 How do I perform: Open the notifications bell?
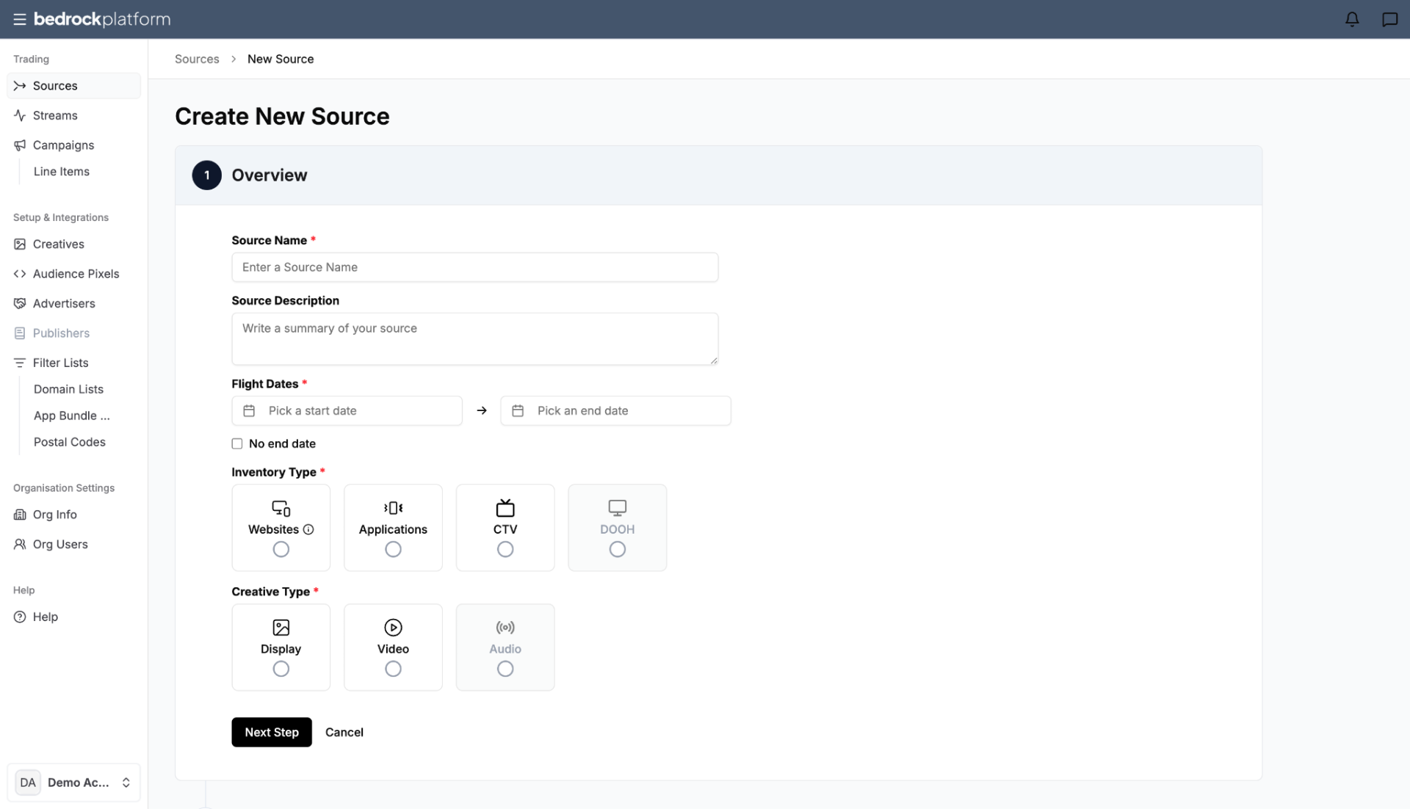click(x=1352, y=20)
